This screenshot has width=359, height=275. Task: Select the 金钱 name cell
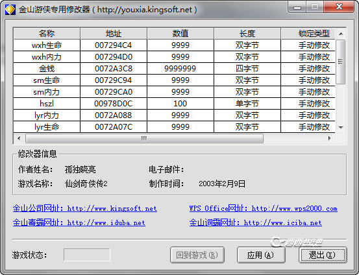(x=47, y=68)
